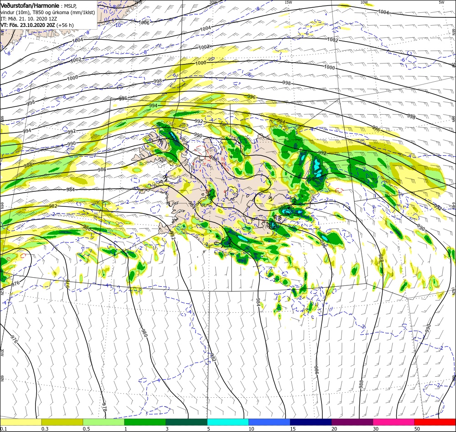Image resolution: width=456 pixels, height=432 pixels.
Task: Pick the dark green 3–5 mm legend swatch
Action: [x=187, y=422]
